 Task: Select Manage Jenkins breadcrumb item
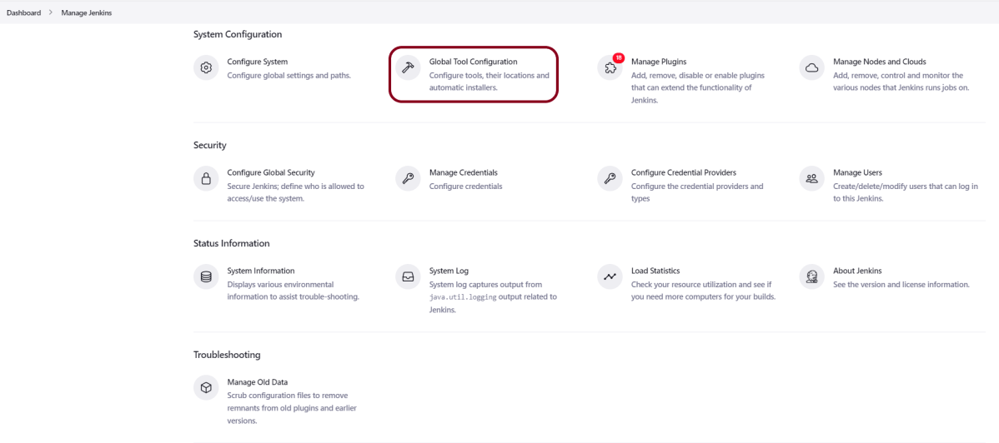[86, 12]
